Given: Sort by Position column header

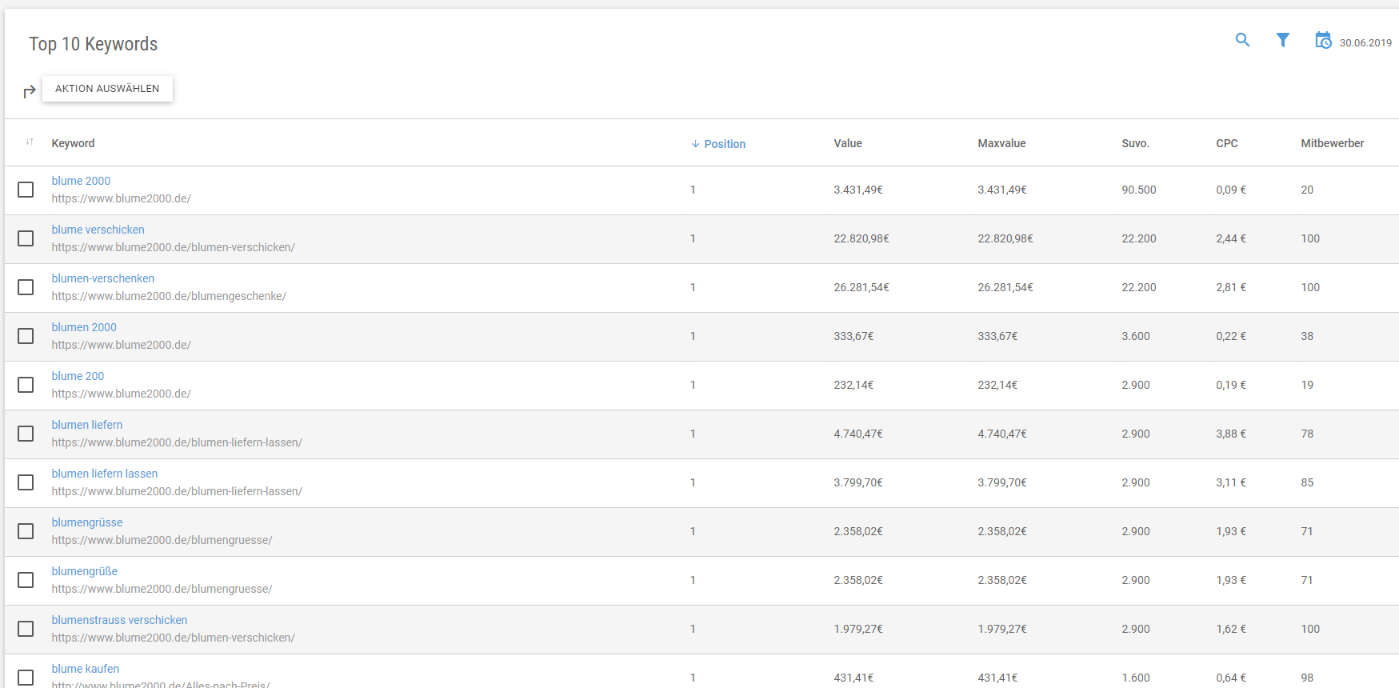Looking at the screenshot, I should (x=725, y=144).
